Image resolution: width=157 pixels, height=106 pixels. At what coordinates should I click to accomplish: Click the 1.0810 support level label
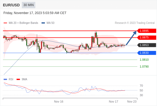[144, 60]
